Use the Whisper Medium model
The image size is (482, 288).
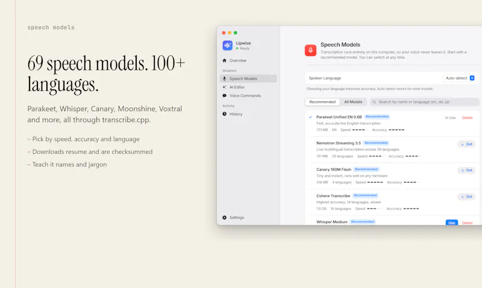[451, 222]
